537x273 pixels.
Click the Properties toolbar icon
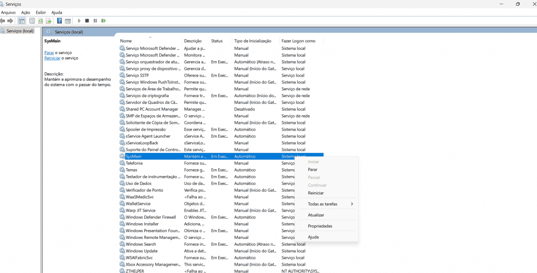[32, 21]
